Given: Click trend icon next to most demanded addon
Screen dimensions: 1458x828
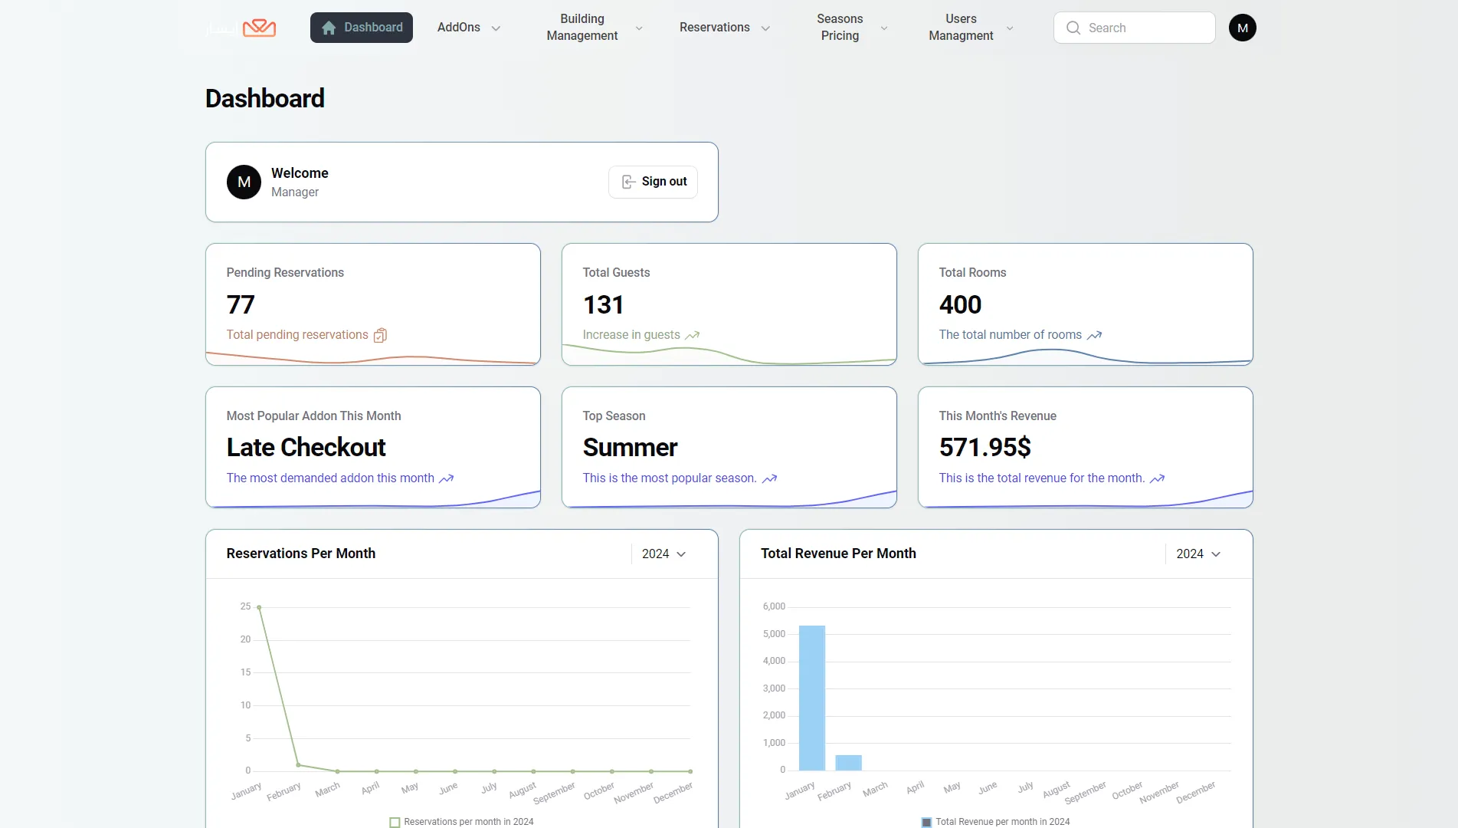Looking at the screenshot, I should (x=446, y=478).
